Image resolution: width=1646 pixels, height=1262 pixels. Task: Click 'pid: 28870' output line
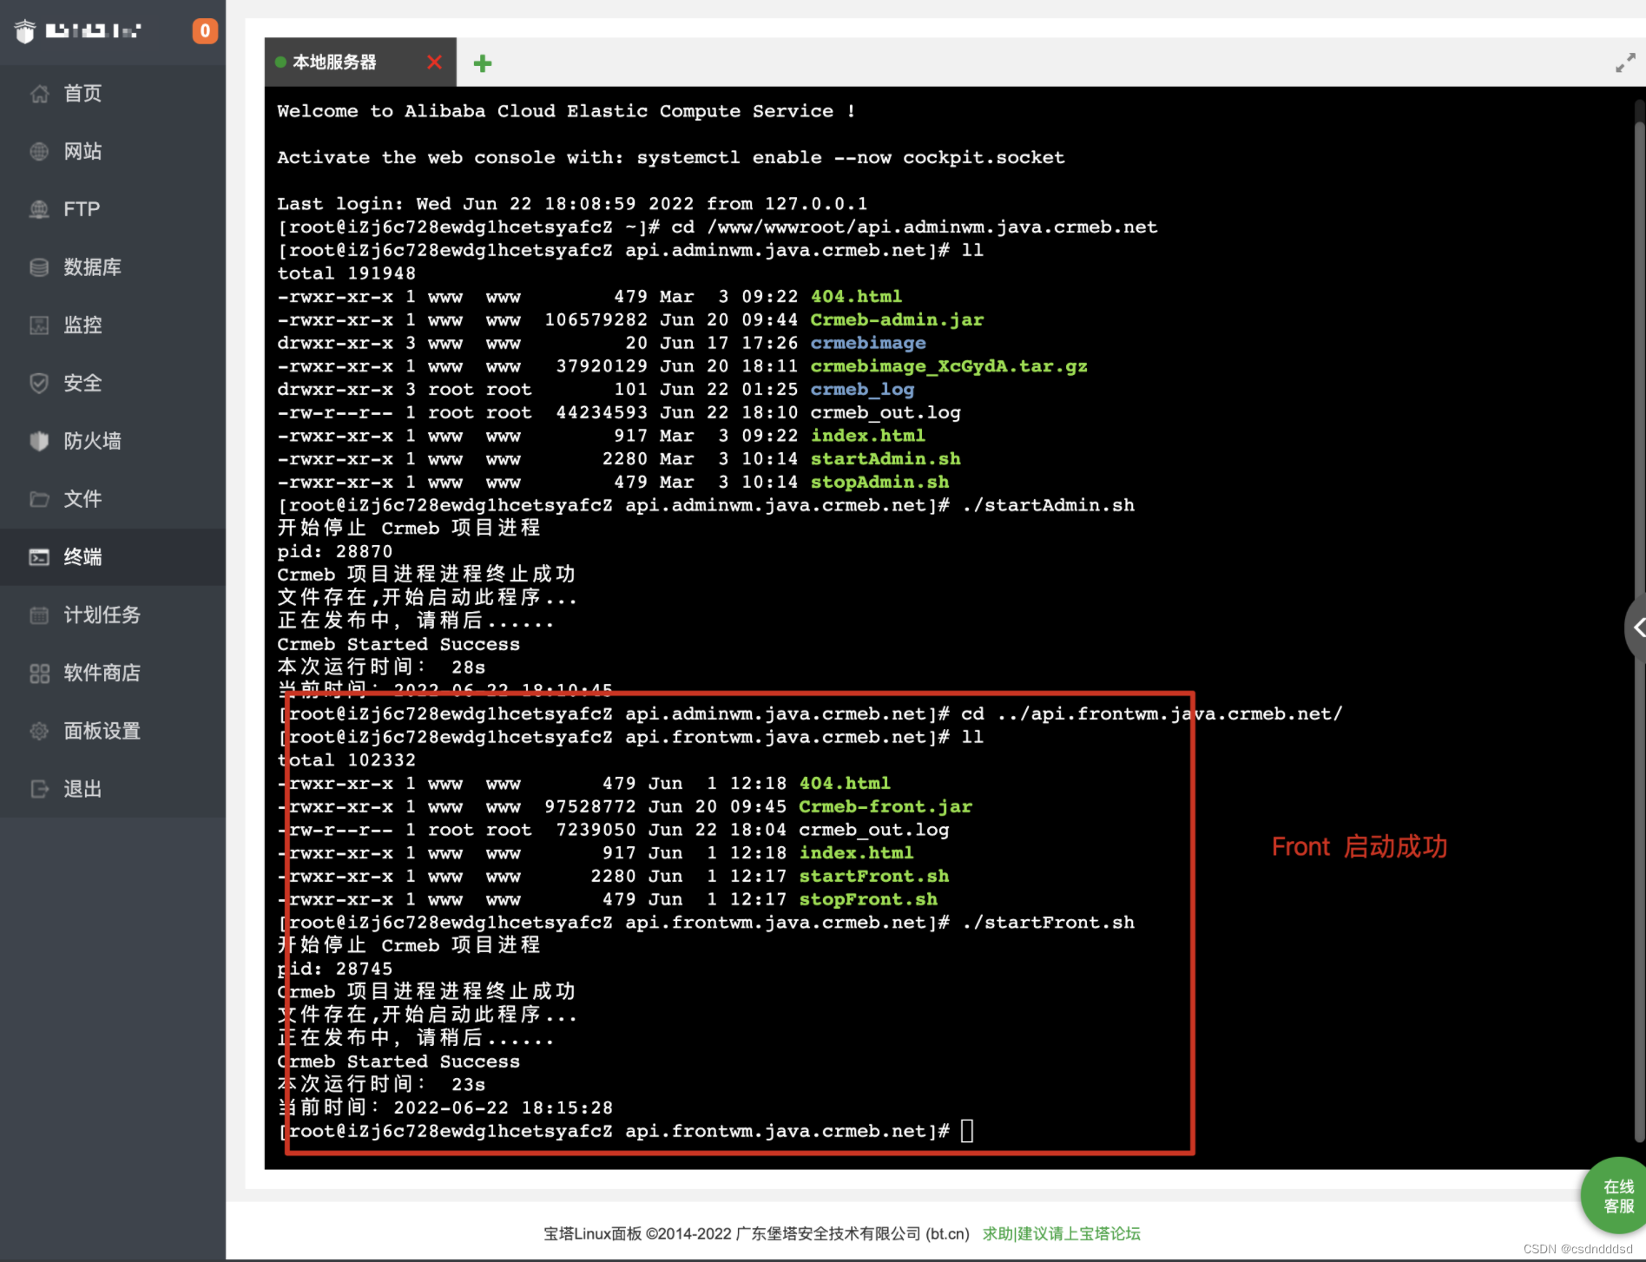click(x=335, y=551)
